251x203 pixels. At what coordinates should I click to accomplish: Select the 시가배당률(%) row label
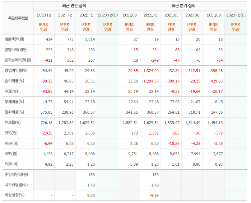16,185
